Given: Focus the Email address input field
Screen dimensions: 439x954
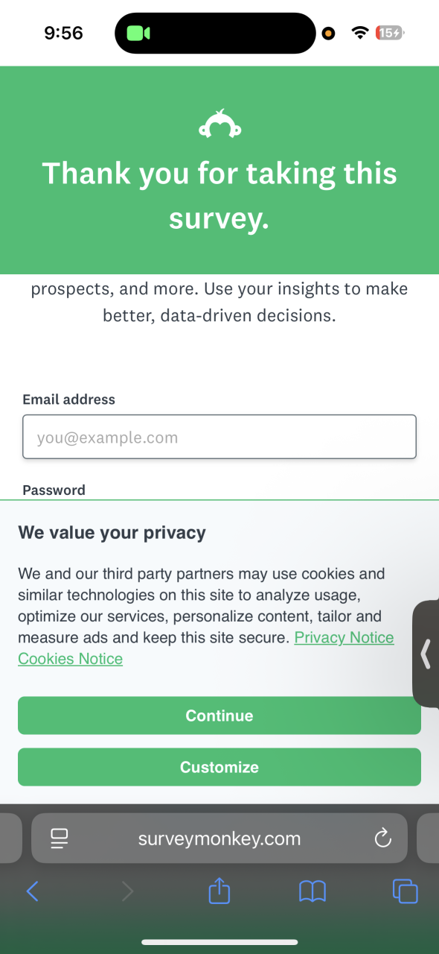Looking at the screenshot, I should pos(219,437).
